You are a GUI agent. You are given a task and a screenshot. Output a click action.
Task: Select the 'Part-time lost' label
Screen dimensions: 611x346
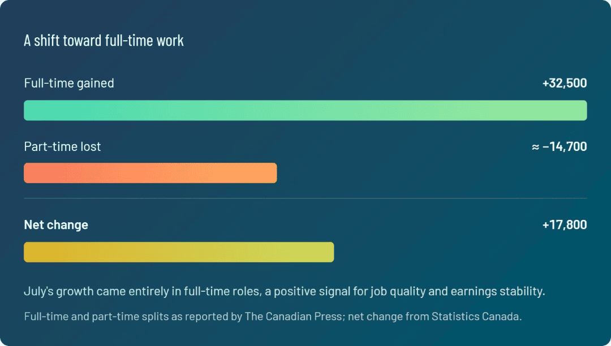tap(62, 146)
